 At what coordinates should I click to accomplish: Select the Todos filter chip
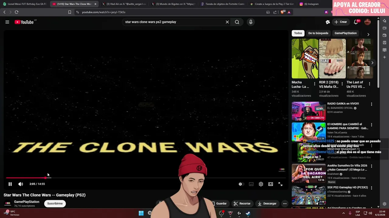click(x=298, y=33)
